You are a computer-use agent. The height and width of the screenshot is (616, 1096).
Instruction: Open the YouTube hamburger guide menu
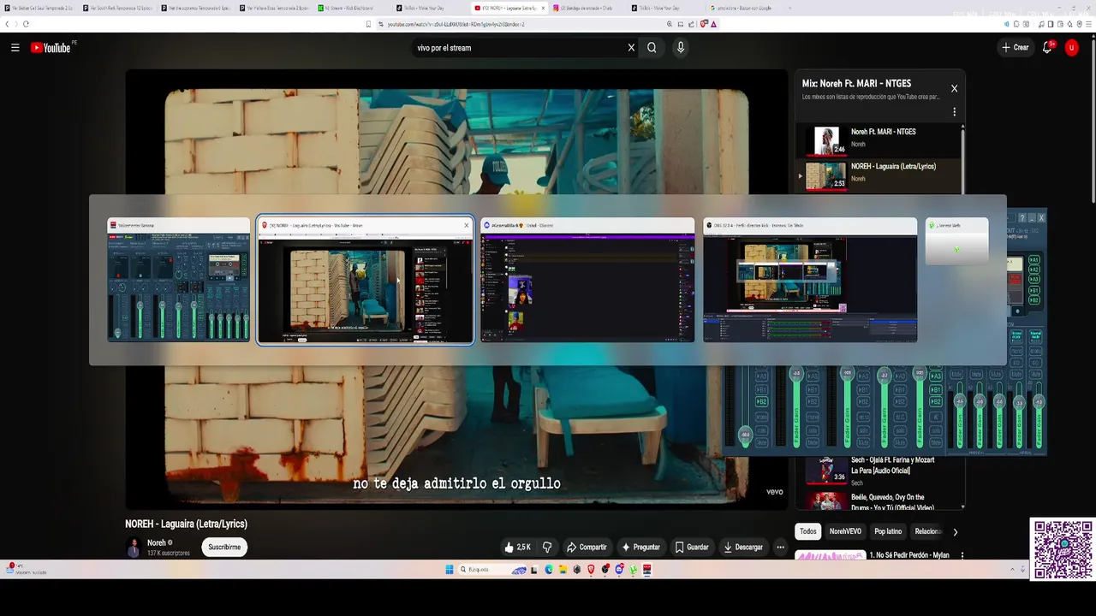15,48
